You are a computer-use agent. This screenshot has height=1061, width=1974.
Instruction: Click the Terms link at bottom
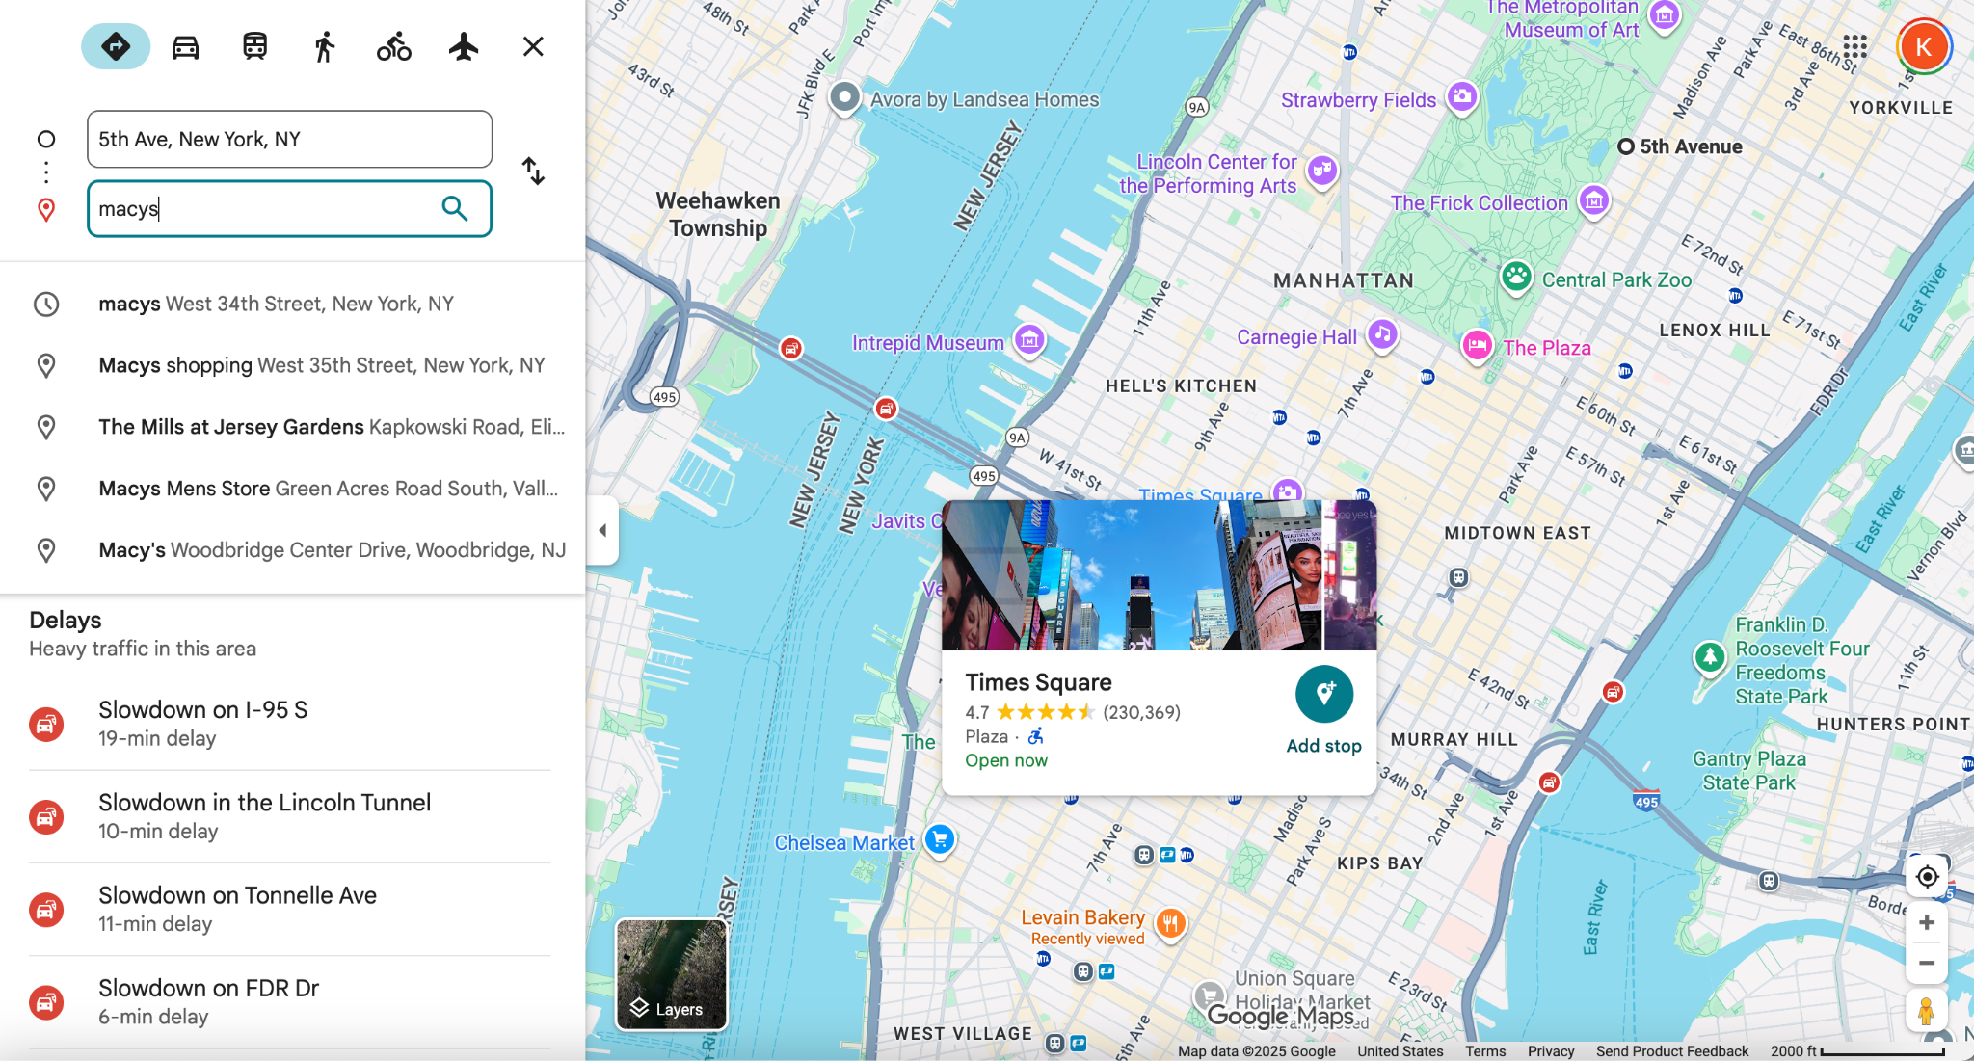coord(1484,1050)
